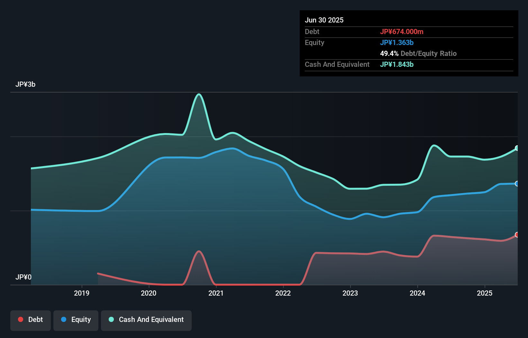The image size is (528, 338).
Task: Select the Cash And Equivalent legend label
Action: pos(151,319)
